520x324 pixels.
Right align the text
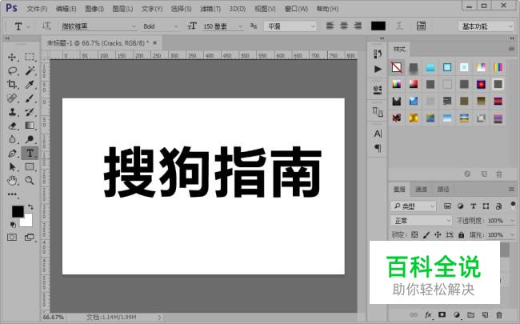tap(358, 26)
